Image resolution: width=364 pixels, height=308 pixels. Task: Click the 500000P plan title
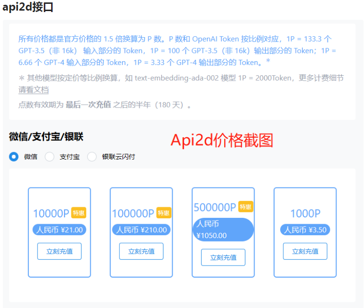[x=215, y=207]
